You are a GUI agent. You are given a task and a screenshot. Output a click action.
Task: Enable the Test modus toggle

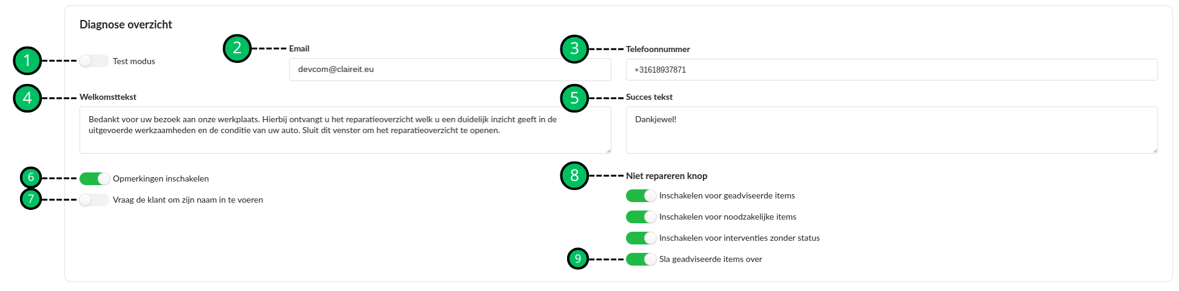(94, 61)
